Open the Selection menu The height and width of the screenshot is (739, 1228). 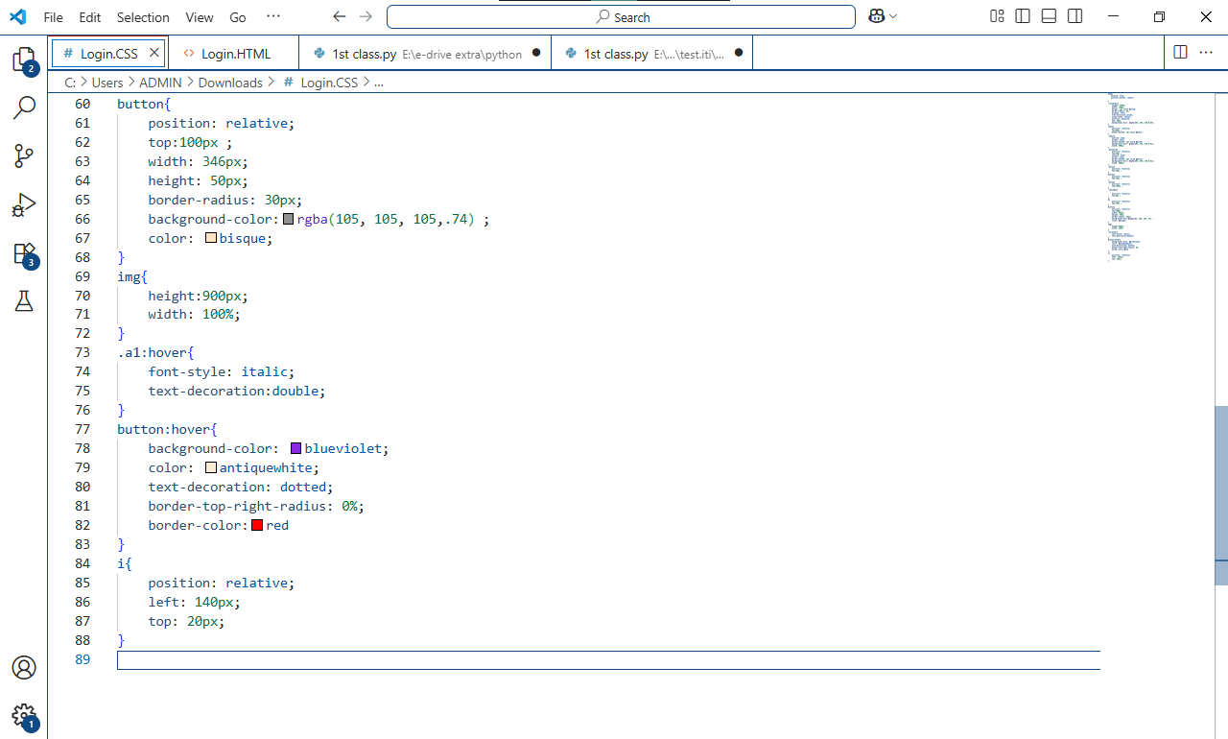(x=143, y=17)
